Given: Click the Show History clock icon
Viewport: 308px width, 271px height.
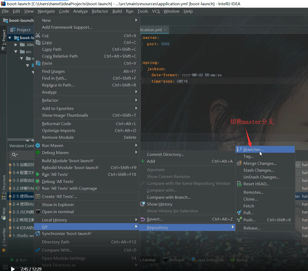Looking at the screenshot, I should tap(143, 204).
